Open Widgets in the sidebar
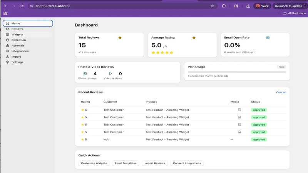 (x=28, y=34)
